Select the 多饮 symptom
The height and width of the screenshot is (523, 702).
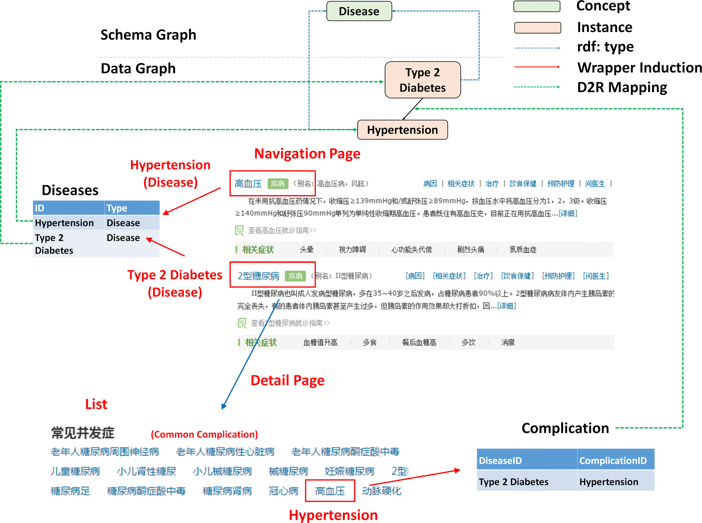pyautogui.click(x=468, y=342)
